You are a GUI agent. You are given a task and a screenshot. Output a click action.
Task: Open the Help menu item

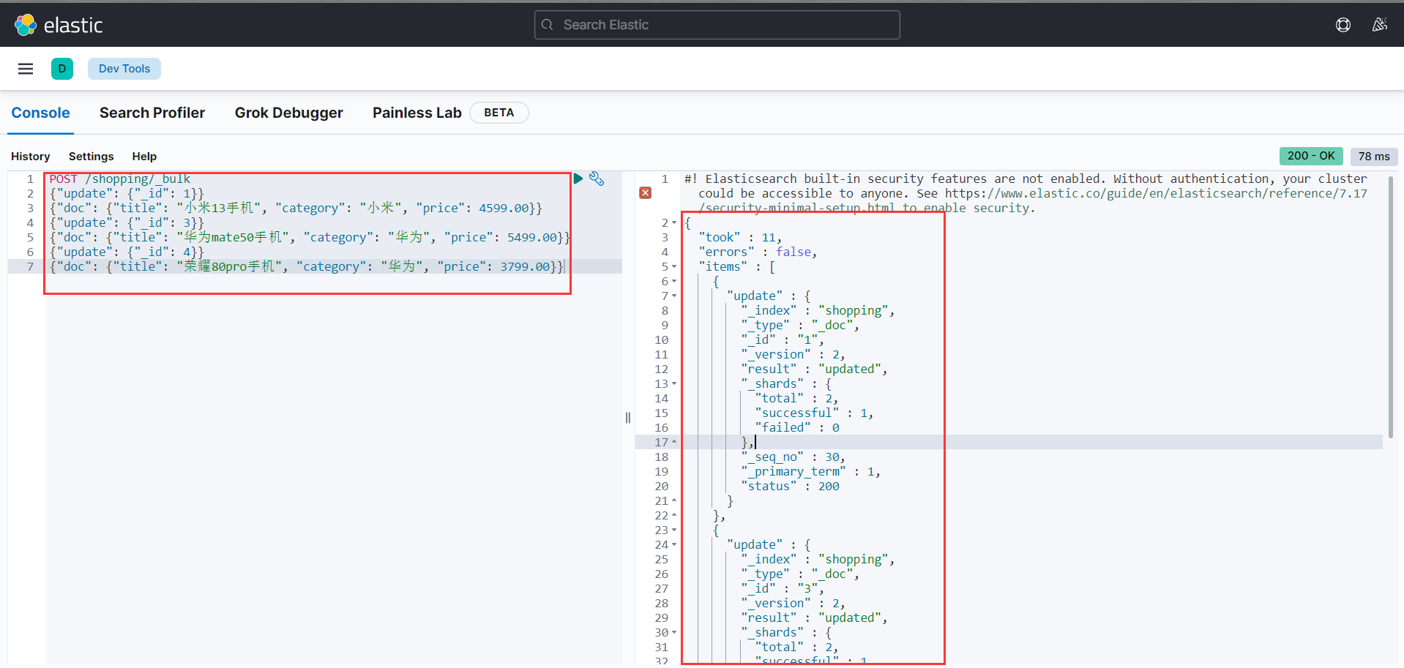pos(144,157)
